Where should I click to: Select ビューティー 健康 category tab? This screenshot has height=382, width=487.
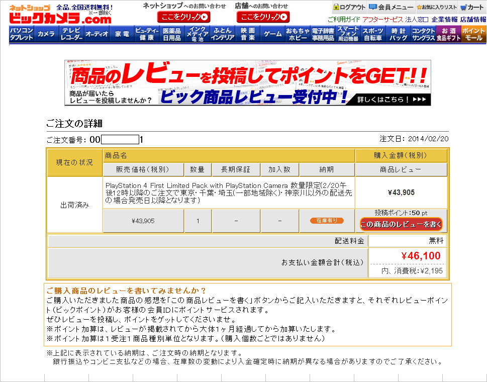click(147, 34)
